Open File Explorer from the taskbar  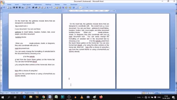point(31,97)
